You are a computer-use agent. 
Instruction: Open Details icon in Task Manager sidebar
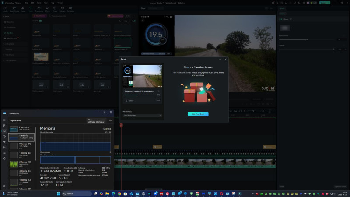(x=4, y=153)
